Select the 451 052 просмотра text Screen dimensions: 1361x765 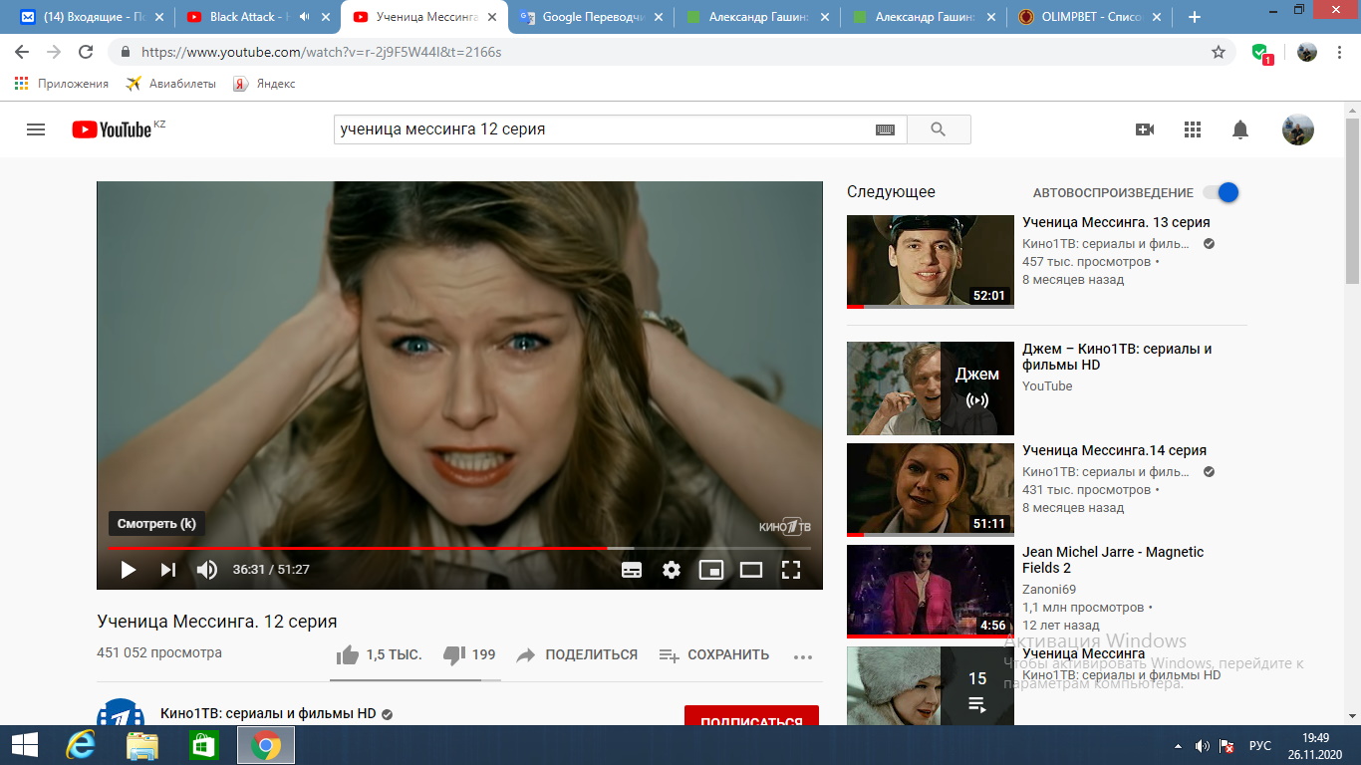[159, 653]
